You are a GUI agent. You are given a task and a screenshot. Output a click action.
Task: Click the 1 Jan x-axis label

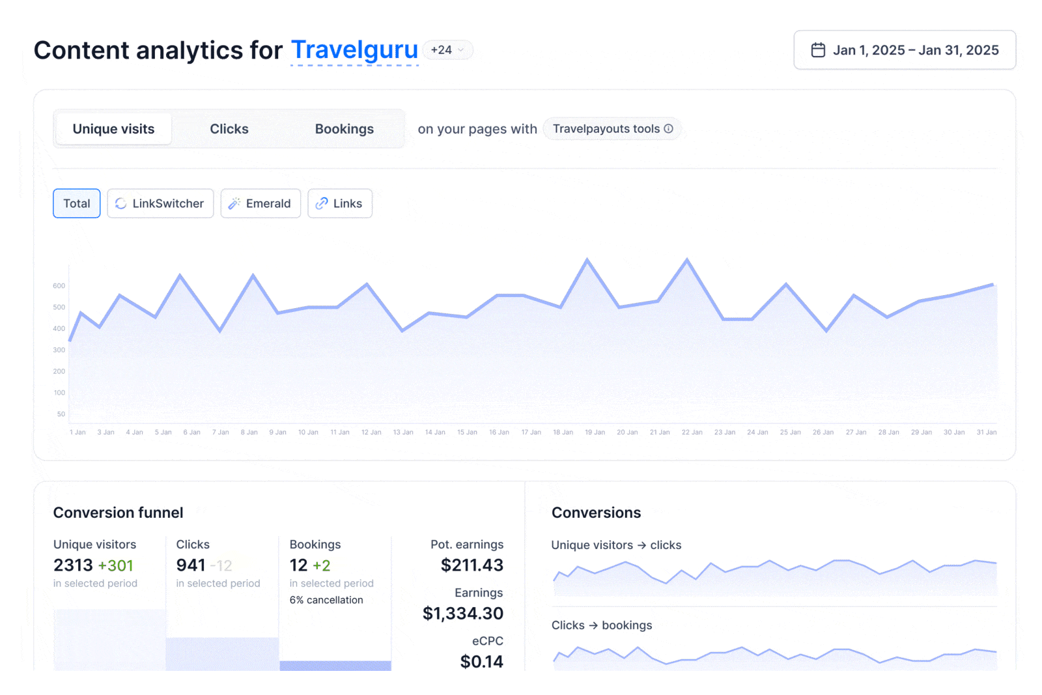[x=77, y=433]
